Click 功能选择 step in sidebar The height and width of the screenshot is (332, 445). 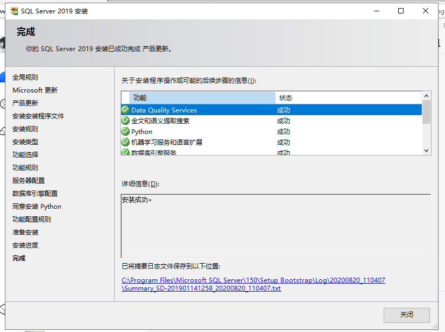pos(25,154)
